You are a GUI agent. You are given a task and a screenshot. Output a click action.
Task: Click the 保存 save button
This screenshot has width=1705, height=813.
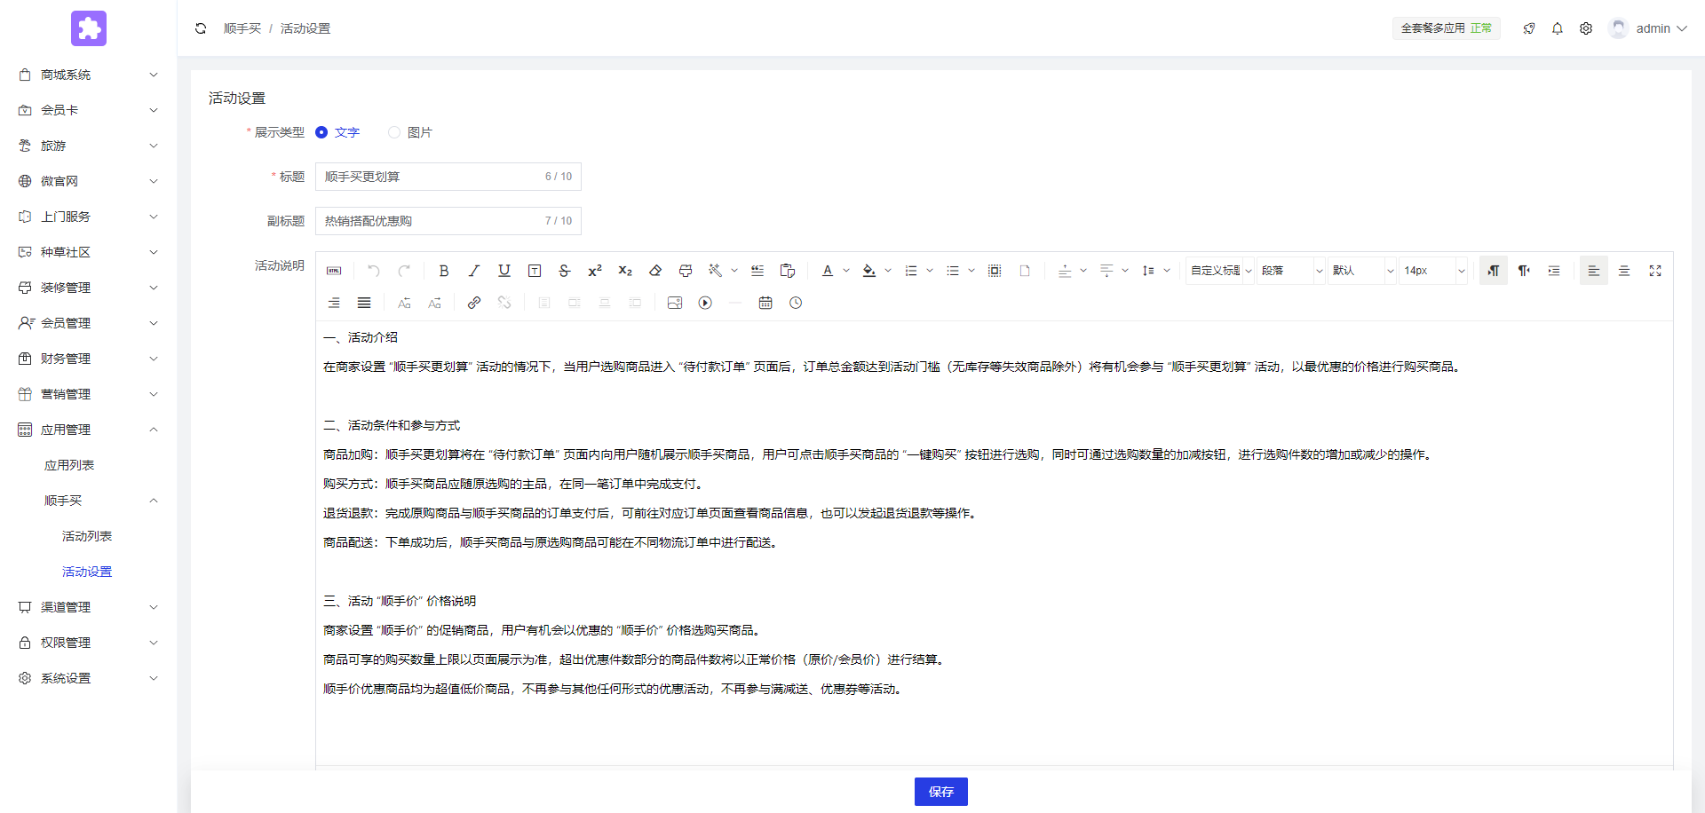point(940,791)
